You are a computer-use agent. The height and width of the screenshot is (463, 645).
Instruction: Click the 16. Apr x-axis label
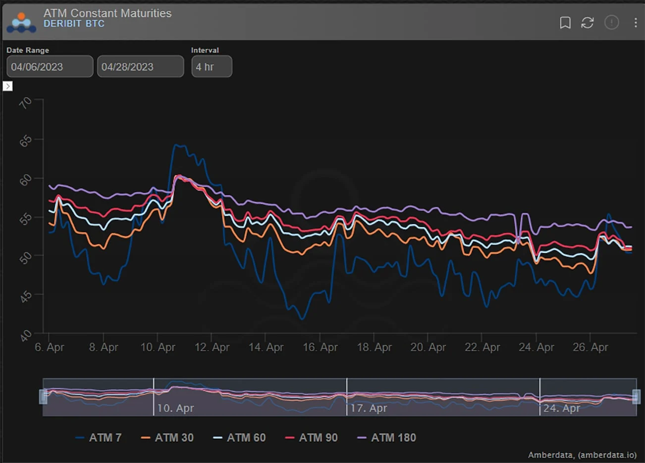(x=320, y=347)
